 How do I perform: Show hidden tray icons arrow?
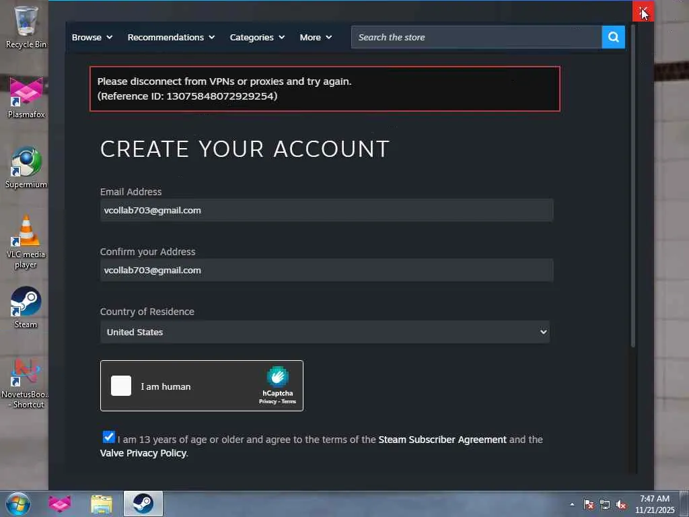click(572, 504)
